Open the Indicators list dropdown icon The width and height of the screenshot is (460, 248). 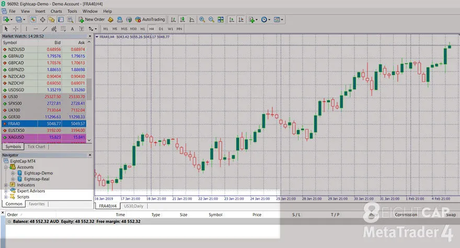253,20
